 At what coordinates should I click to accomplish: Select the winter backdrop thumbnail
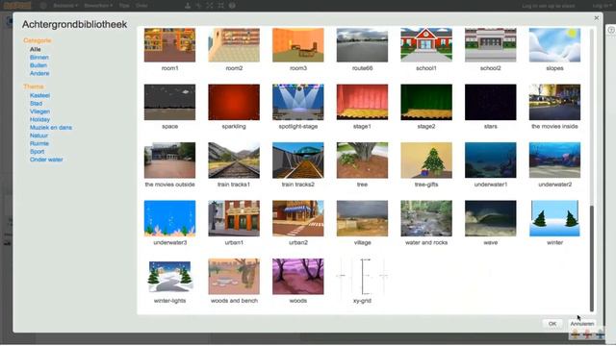pos(554,218)
